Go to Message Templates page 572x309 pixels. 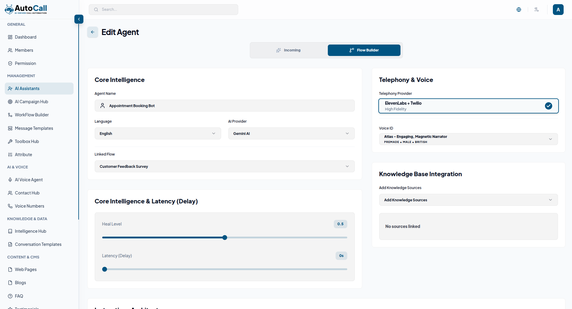pos(39,128)
